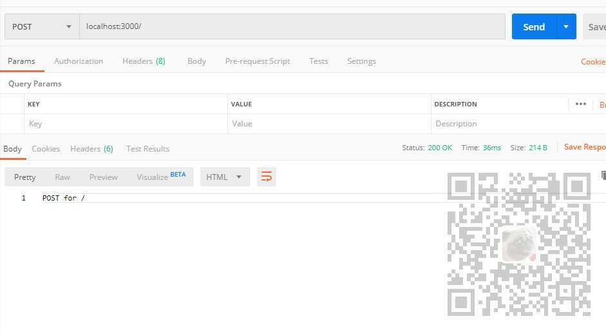The height and width of the screenshot is (334, 606).
Task: Select the response Body tab
Action: pos(12,148)
